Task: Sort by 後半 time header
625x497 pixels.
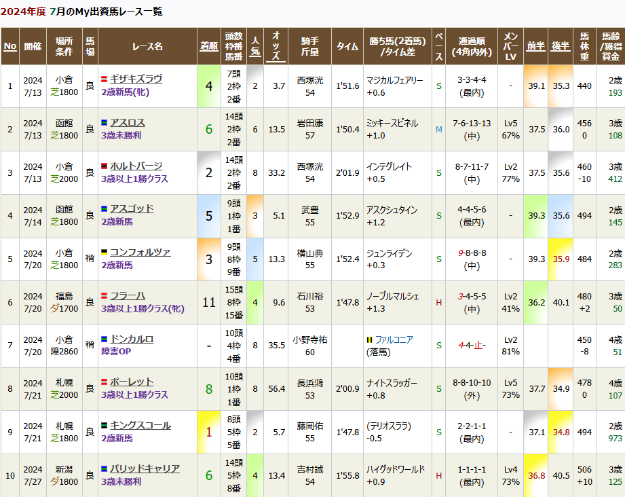Action: point(560,46)
